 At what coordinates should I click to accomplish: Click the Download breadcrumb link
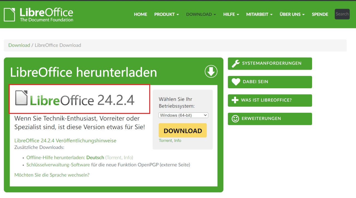[x=19, y=45]
